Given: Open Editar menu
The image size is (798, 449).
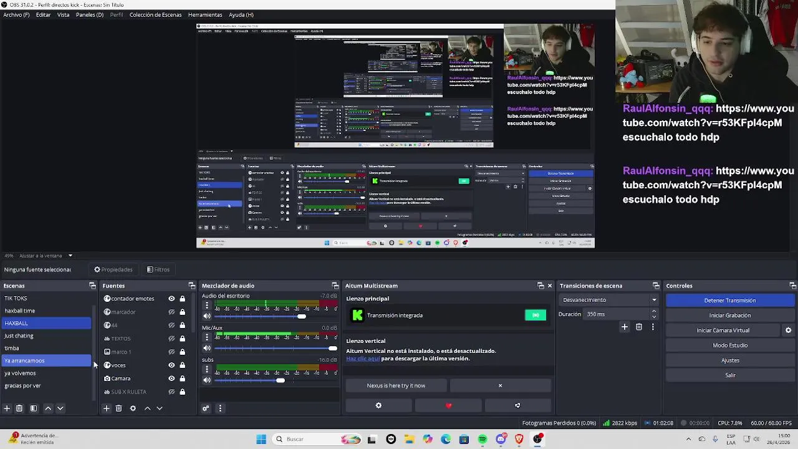Looking at the screenshot, I should [43, 14].
